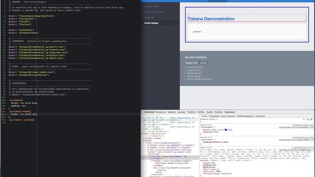The image size is (315, 177).
Task: Show the Properties sidebar tab
Action: pyautogui.click(x=260, y=116)
